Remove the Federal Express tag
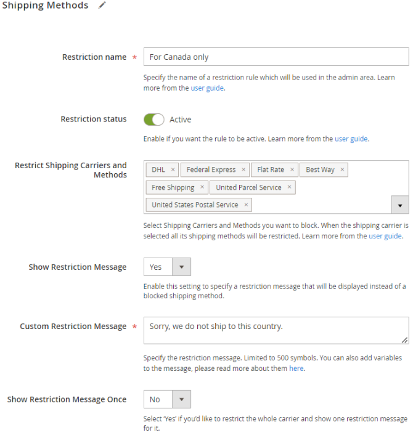This screenshot has width=413, height=435. click(243, 169)
